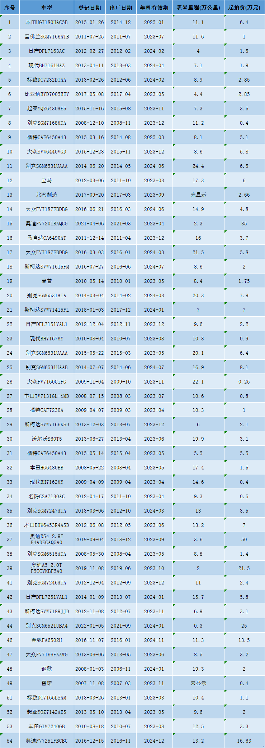Select cell 起亚YQZ6430AE5
265x748 pixels.
(x=47, y=109)
